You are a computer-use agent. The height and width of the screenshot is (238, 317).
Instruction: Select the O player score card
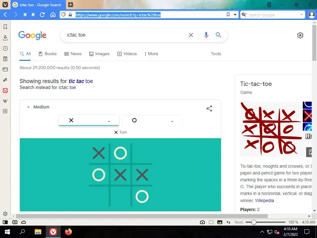click(152, 121)
